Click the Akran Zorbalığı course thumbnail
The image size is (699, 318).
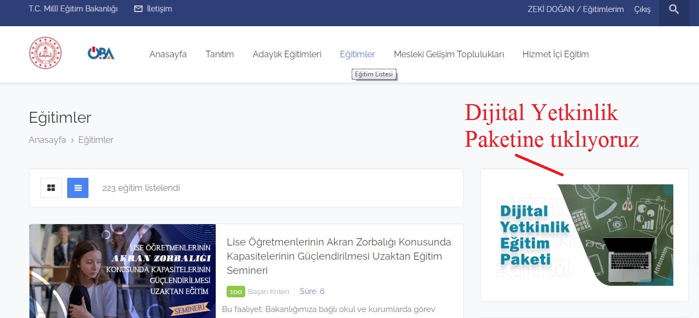pyautogui.click(x=122, y=271)
